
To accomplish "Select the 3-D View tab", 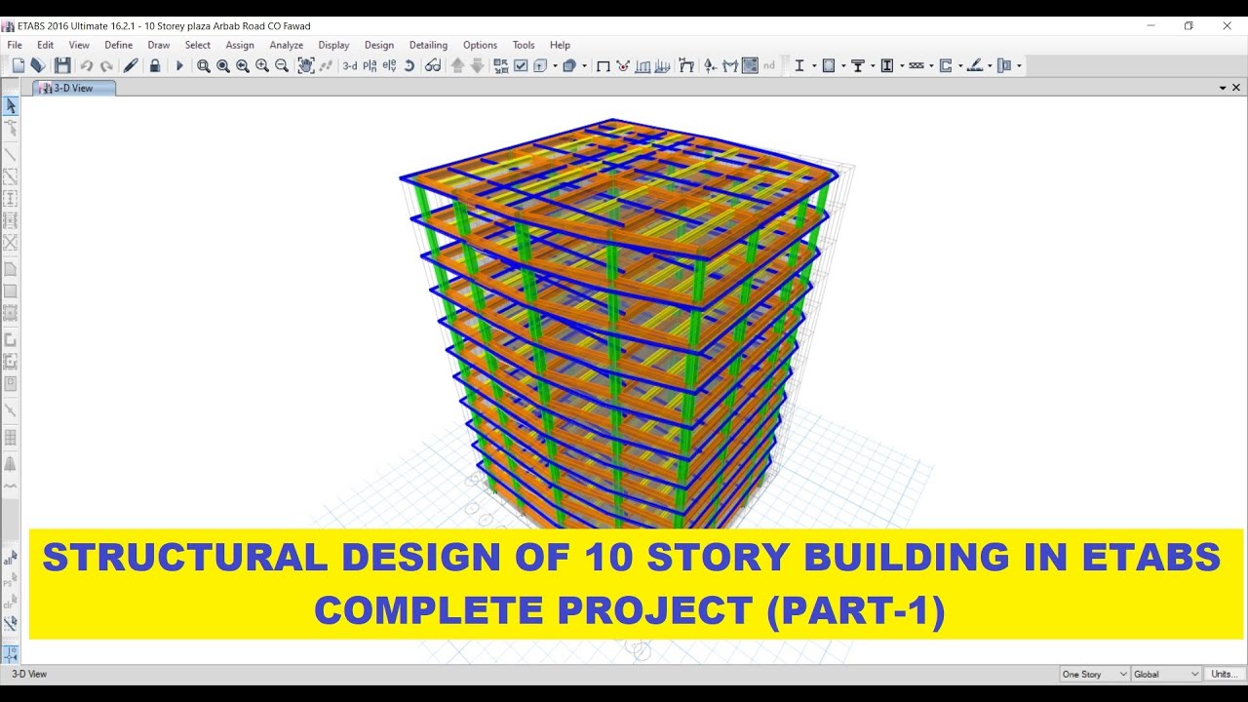I will point(74,88).
